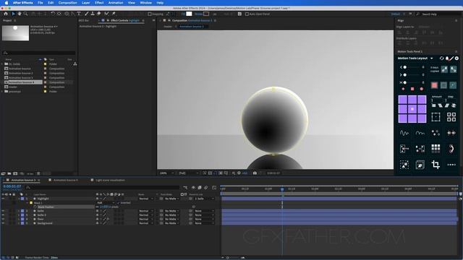Click the crop icon in Motion Tools panel
The width and height of the screenshot is (463, 260).
click(x=436, y=165)
